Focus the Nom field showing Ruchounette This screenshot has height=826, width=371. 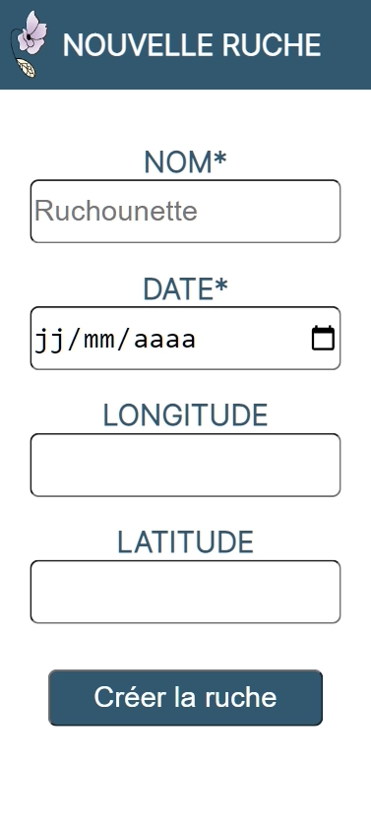coord(185,212)
